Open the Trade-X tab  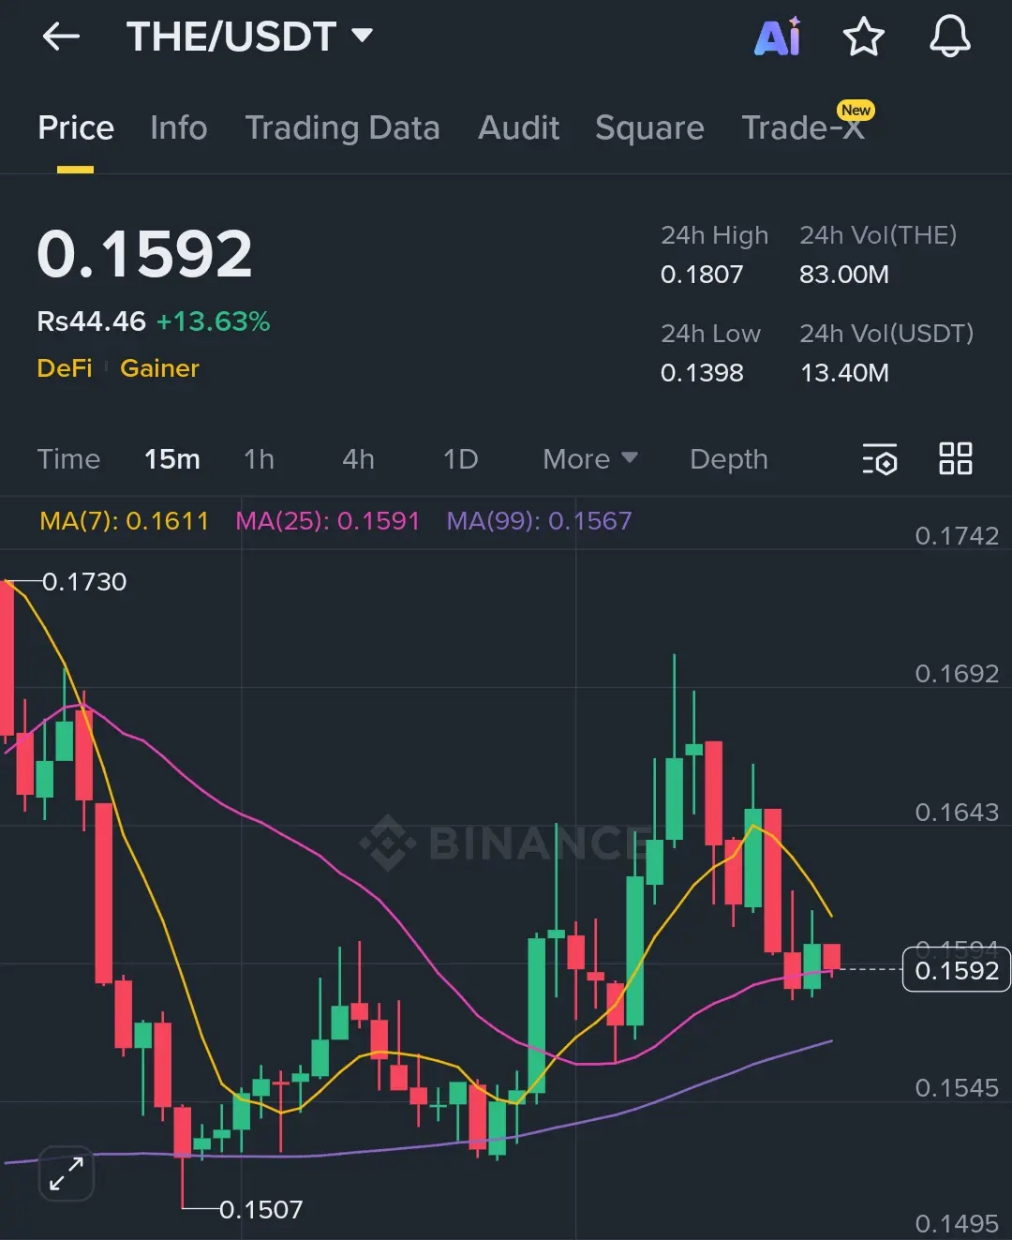[803, 127]
